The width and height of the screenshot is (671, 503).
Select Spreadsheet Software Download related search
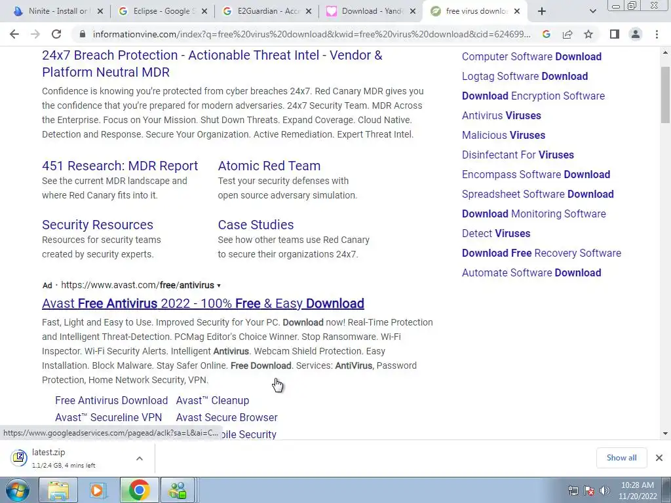[x=537, y=194]
